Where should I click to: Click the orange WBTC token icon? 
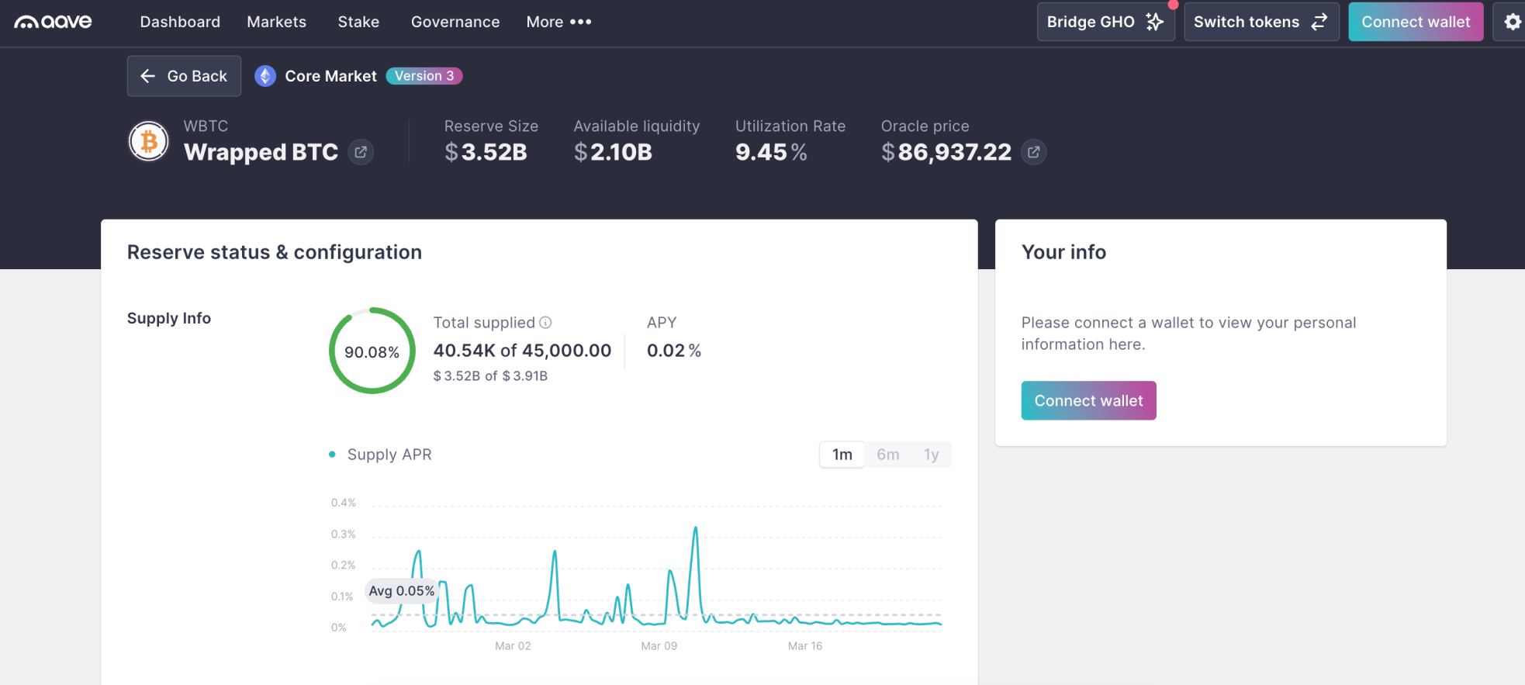tap(148, 142)
